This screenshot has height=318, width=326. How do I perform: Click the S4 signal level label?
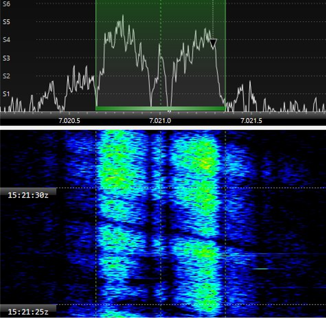point(6,40)
